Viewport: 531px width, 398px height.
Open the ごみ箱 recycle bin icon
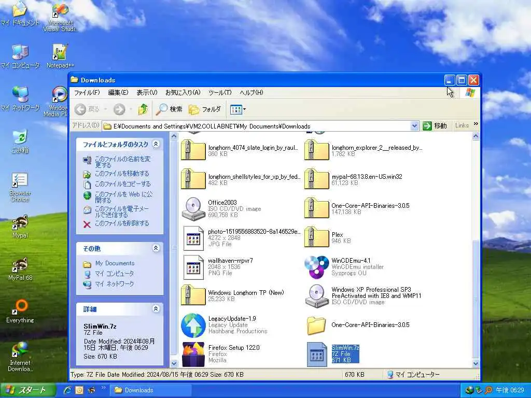click(20, 141)
